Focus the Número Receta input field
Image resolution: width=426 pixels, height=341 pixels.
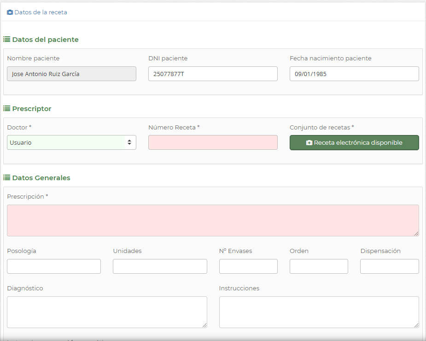point(213,142)
